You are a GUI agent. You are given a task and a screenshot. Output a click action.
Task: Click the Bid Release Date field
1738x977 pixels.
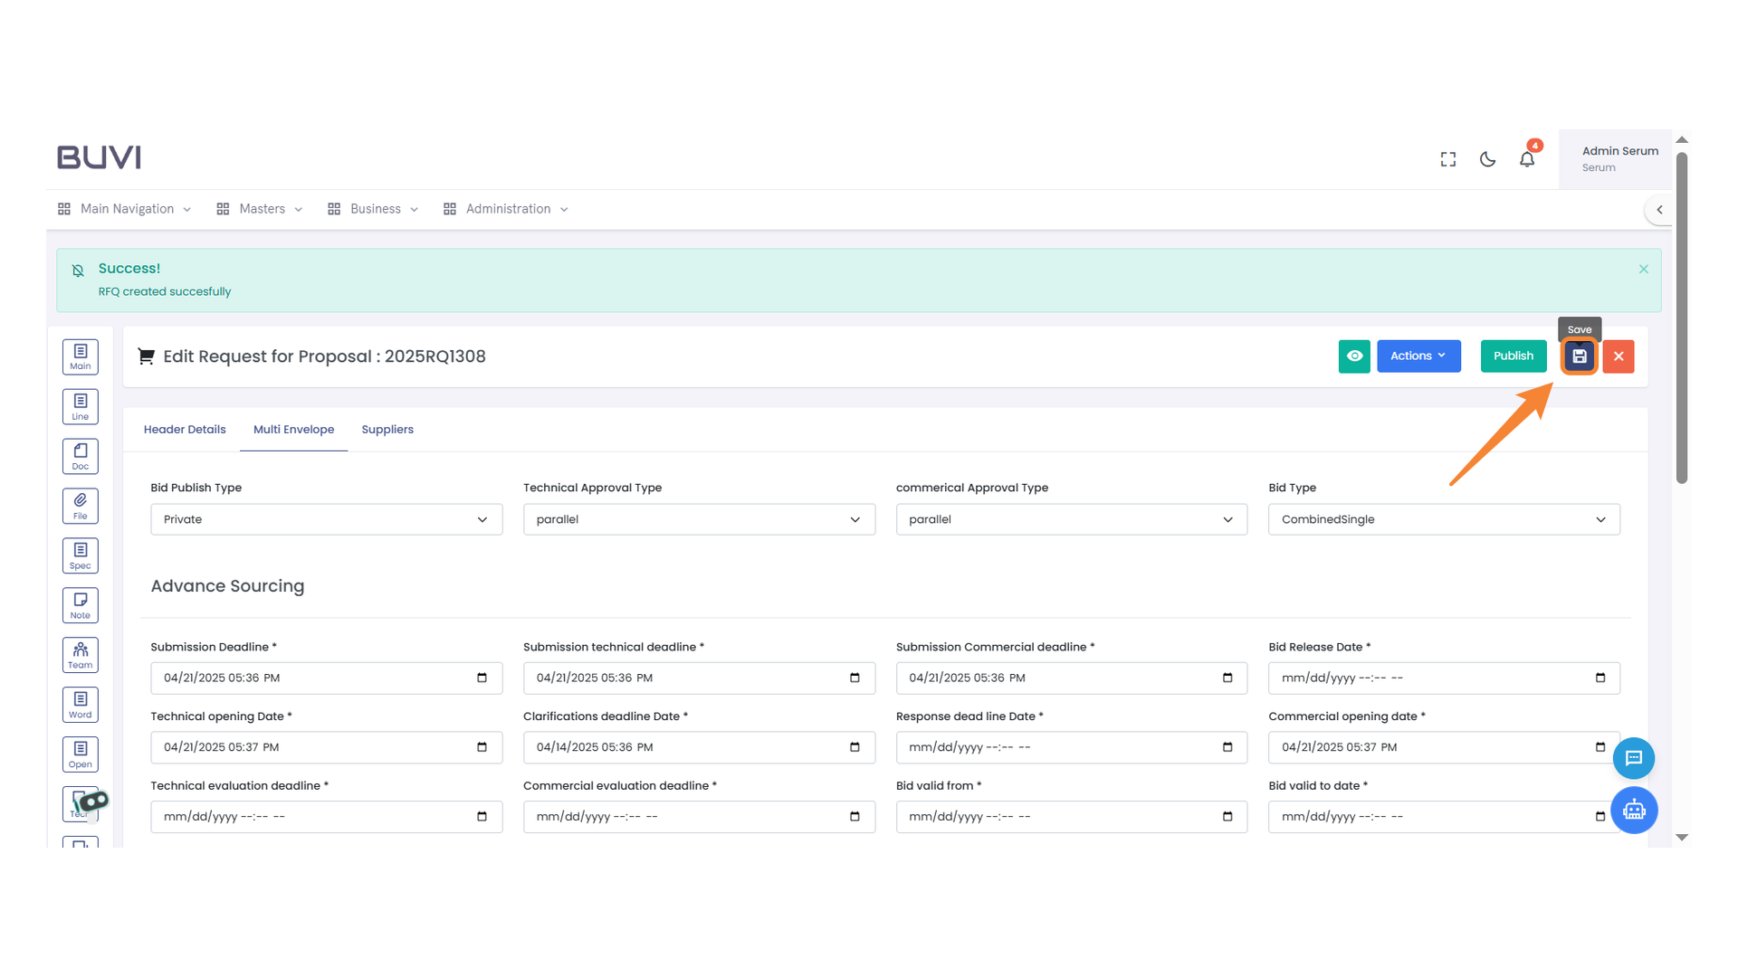[x=1430, y=678]
